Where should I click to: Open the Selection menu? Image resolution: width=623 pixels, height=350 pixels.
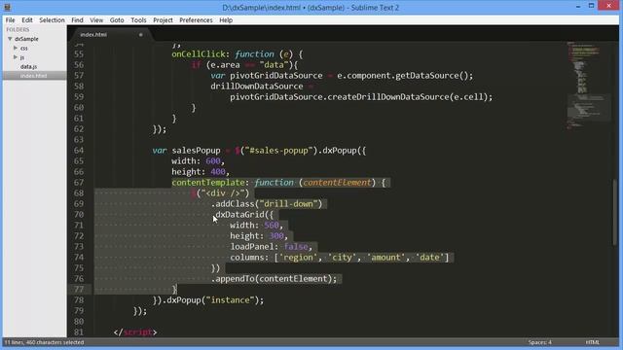(52, 20)
